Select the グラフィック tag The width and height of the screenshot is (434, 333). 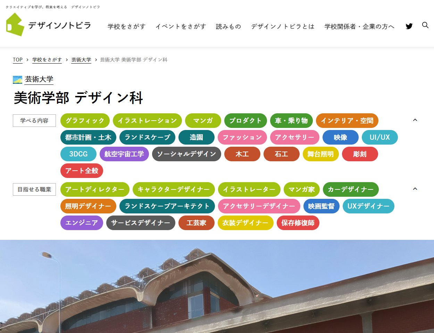coord(85,121)
